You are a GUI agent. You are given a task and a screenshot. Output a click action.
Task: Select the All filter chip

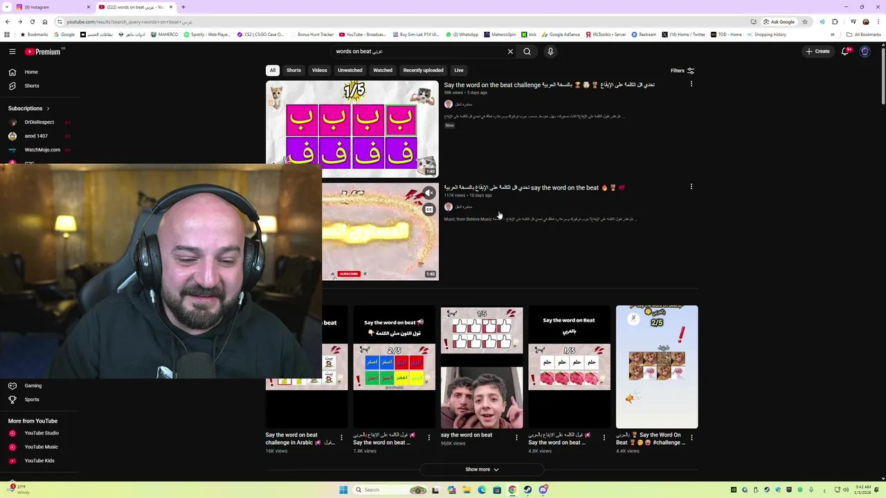click(273, 71)
